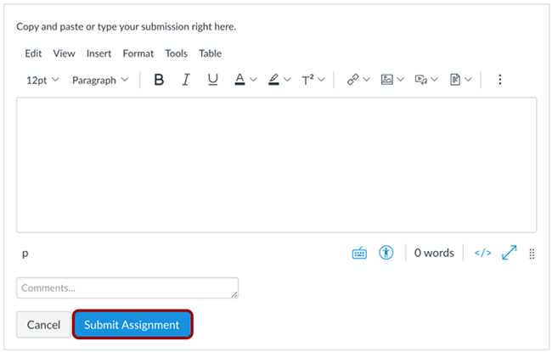Toggle Underline formatting

(212, 80)
